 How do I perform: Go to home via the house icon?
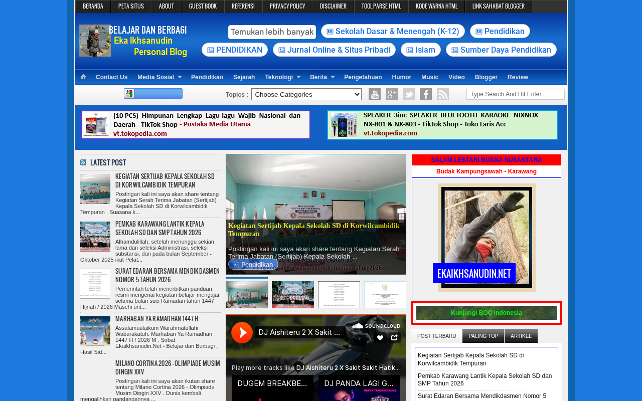coord(83,77)
